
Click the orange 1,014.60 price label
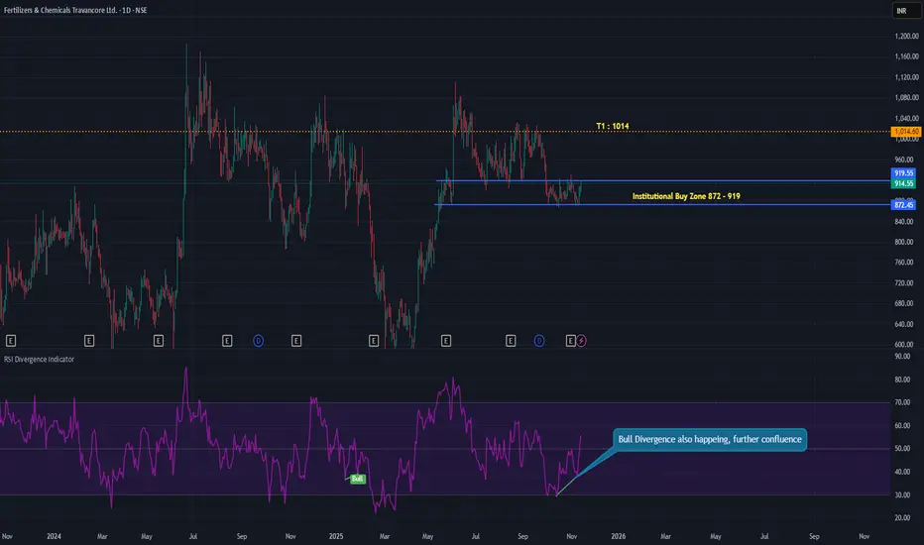point(906,132)
